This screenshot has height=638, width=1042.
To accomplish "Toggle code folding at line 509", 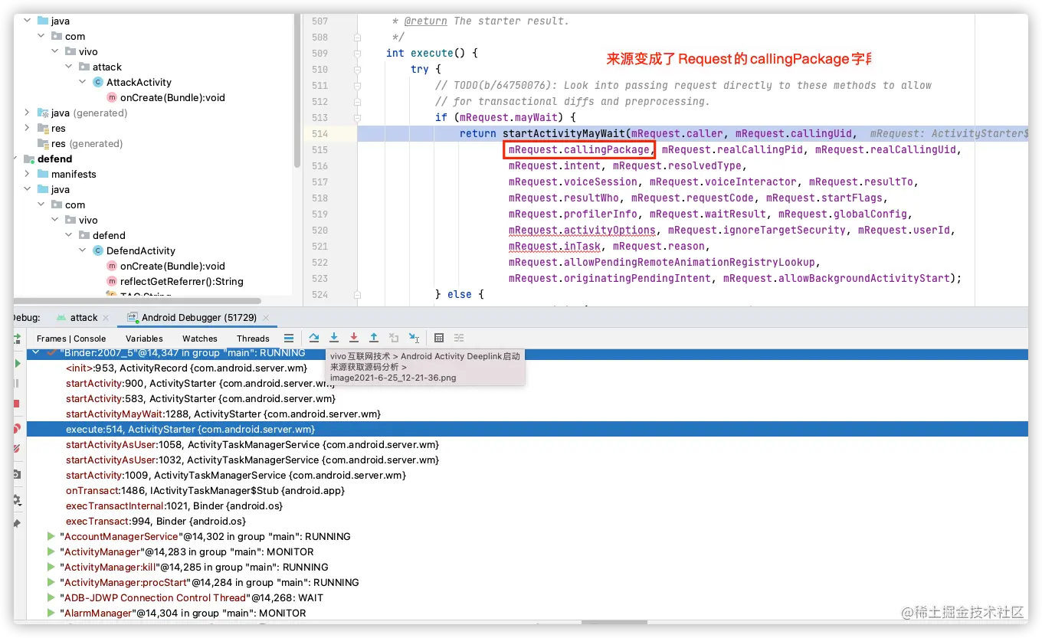I will coord(358,54).
